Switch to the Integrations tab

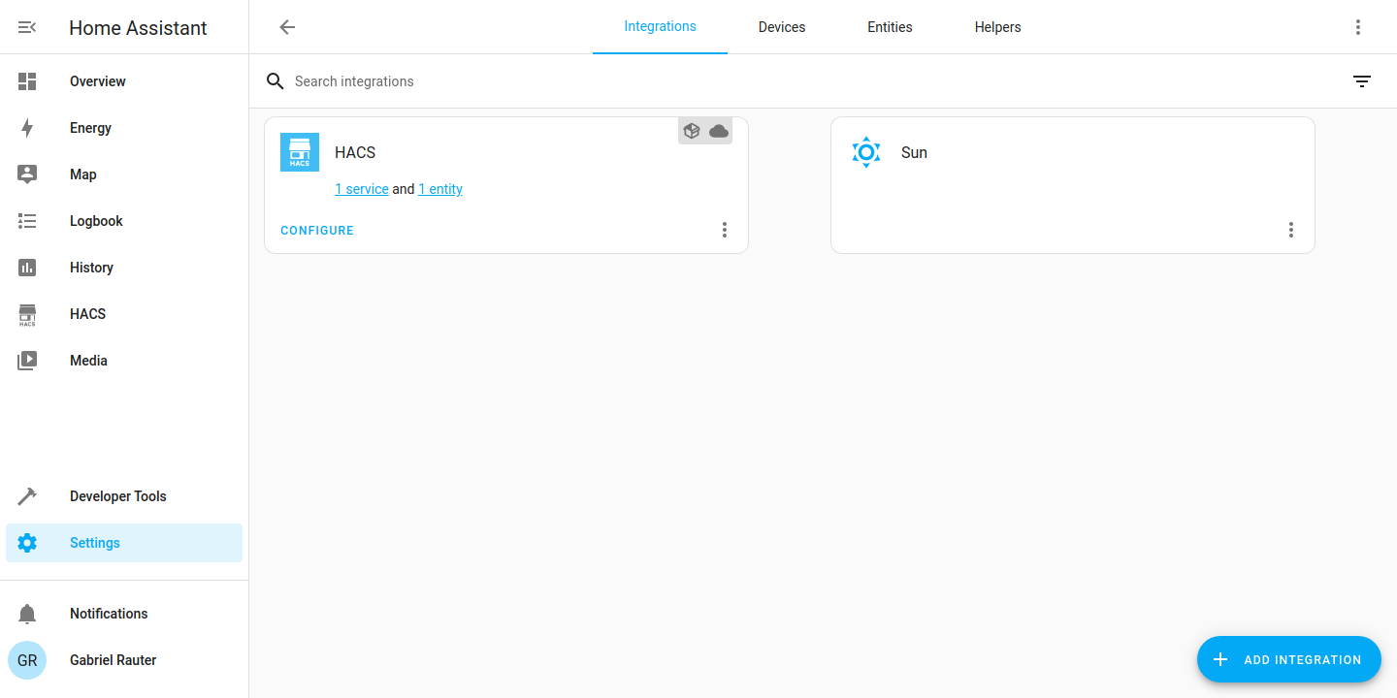(660, 27)
